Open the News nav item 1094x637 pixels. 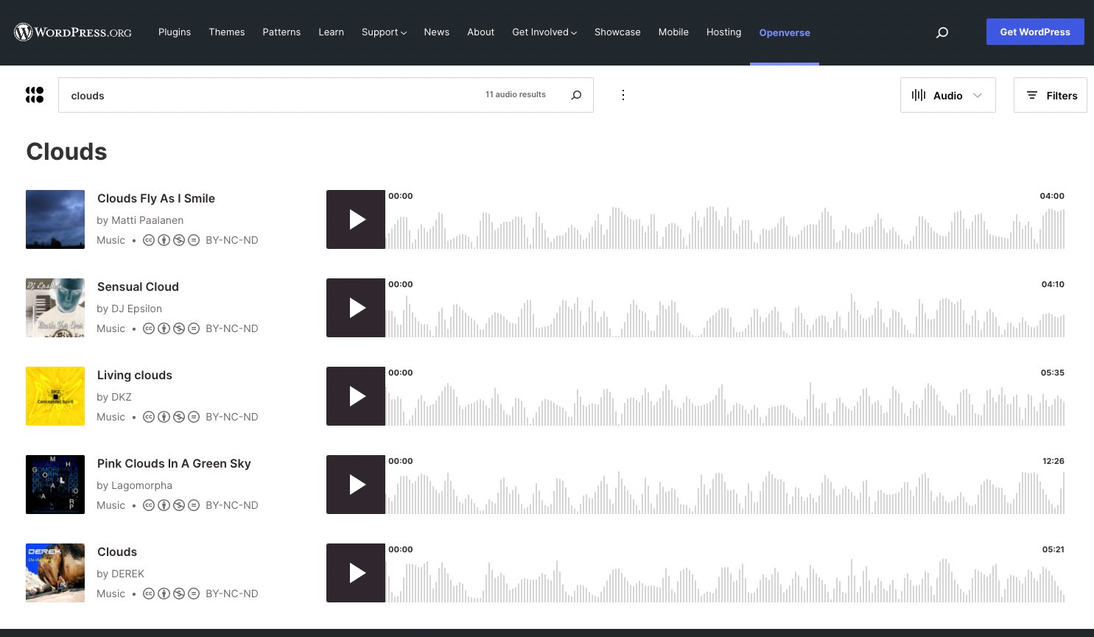[437, 32]
